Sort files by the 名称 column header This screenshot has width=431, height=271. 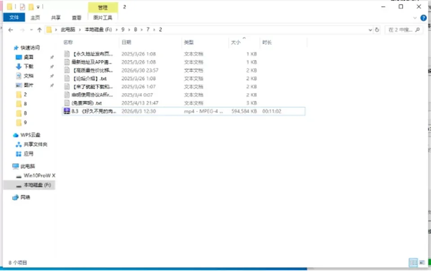click(68, 42)
